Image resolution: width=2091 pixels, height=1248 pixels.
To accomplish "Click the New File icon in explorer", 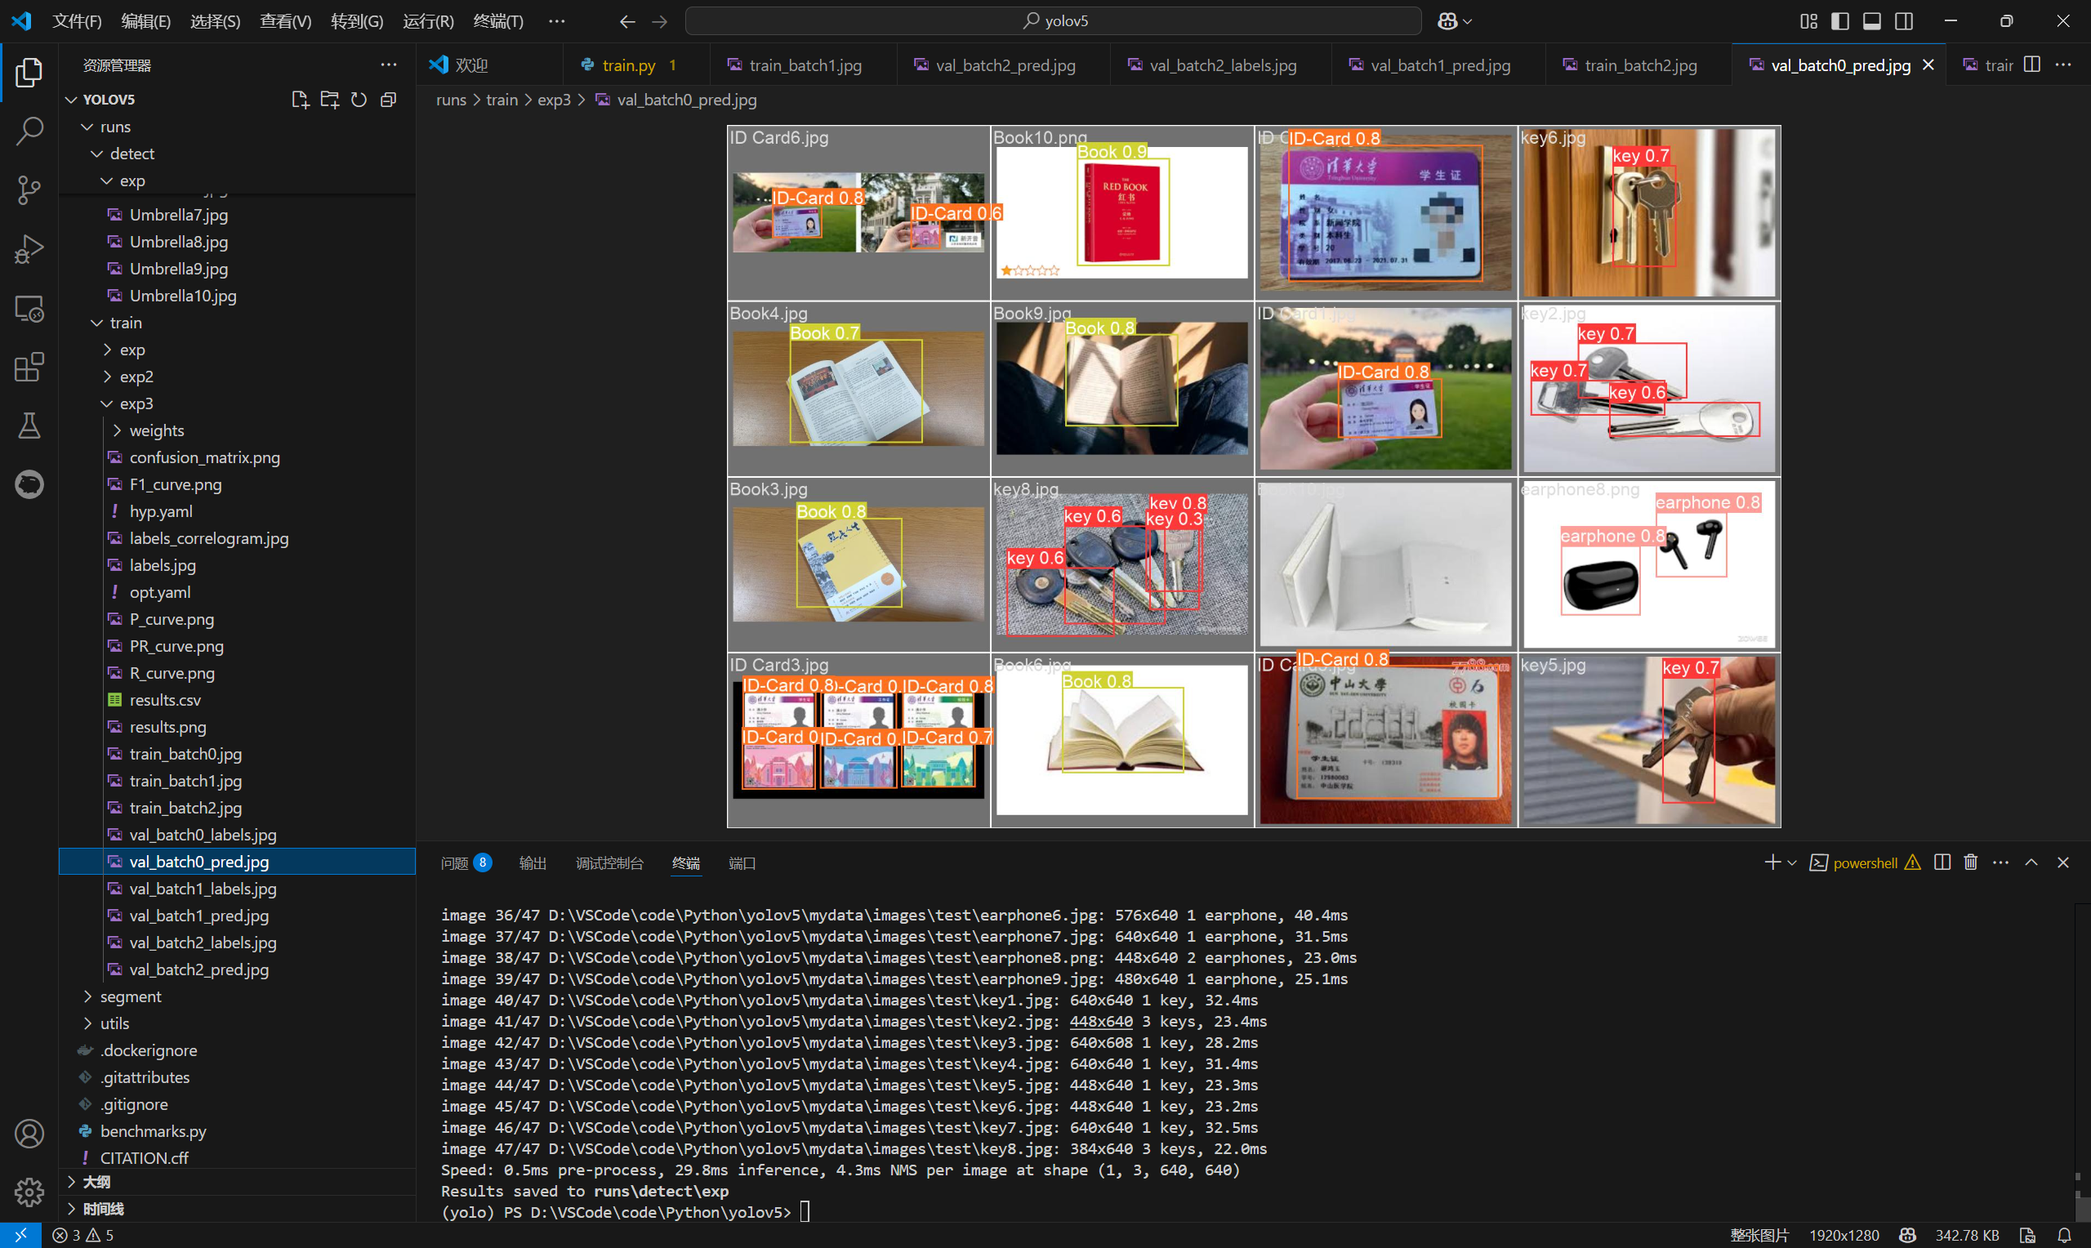I will pos(299,100).
